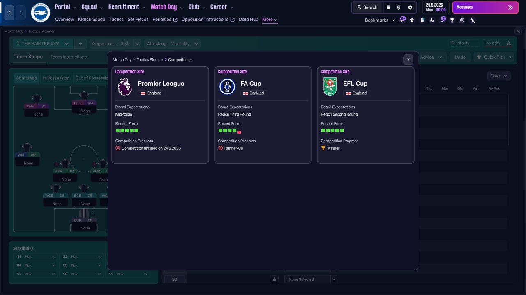Click the person icon beside None Selected
The width and height of the screenshot is (526, 295).
click(x=274, y=279)
